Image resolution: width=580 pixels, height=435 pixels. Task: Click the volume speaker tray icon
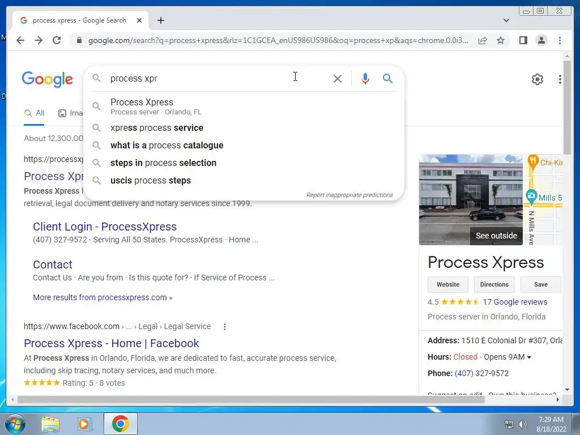[523, 424]
